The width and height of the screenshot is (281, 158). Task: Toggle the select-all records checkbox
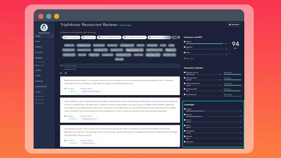[61, 73]
